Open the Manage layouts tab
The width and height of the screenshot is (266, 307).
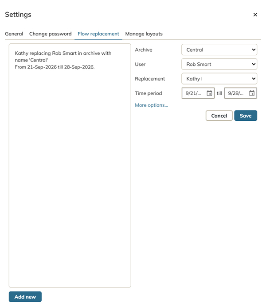[x=144, y=34]
